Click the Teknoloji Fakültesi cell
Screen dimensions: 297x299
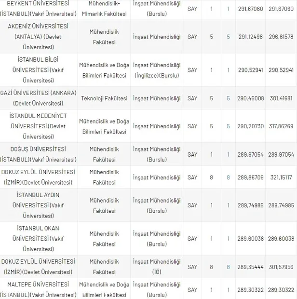104,98
